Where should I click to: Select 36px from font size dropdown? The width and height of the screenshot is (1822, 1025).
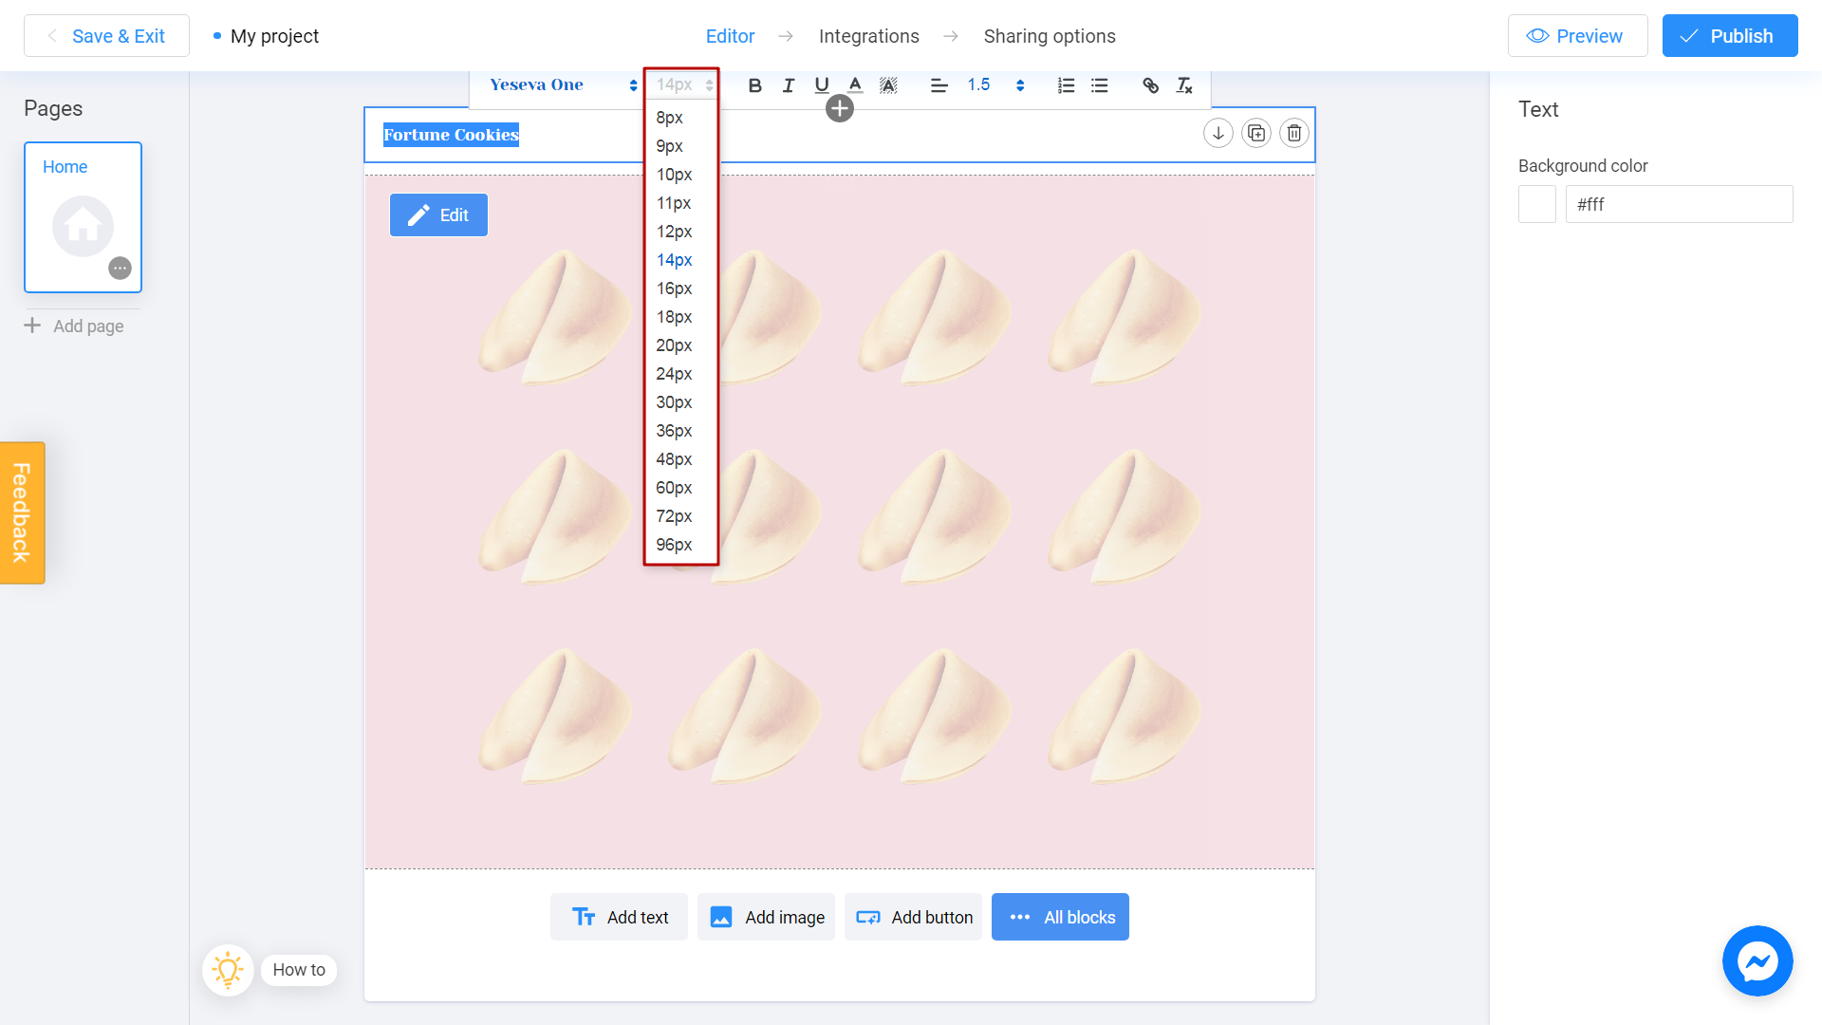point(673,431)
